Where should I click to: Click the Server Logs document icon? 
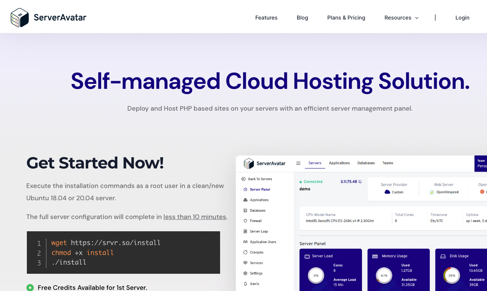tap(245, 231)
